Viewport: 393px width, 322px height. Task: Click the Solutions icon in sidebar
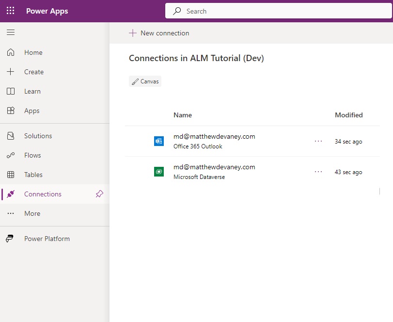click(11, 136)
